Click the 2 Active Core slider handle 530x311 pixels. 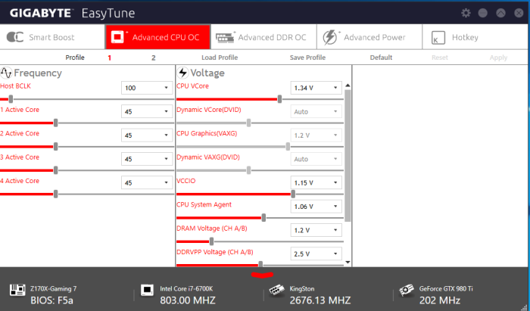56,147
